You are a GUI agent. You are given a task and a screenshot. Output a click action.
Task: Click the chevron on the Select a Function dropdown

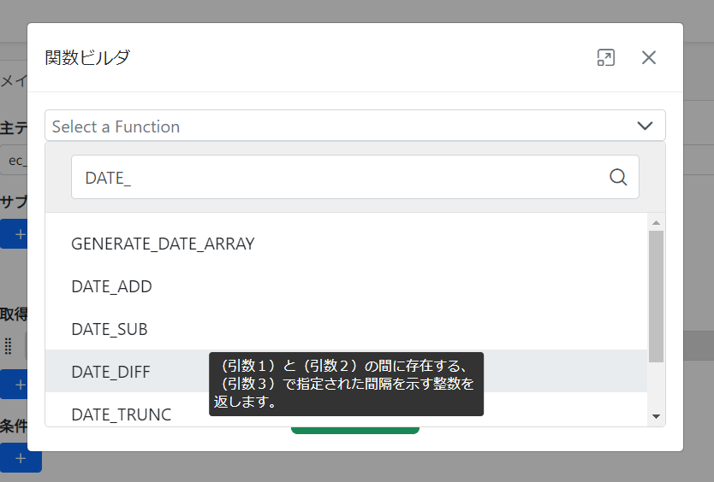coord(645,126)
